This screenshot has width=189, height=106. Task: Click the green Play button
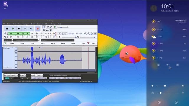click(x=13, y=29)
